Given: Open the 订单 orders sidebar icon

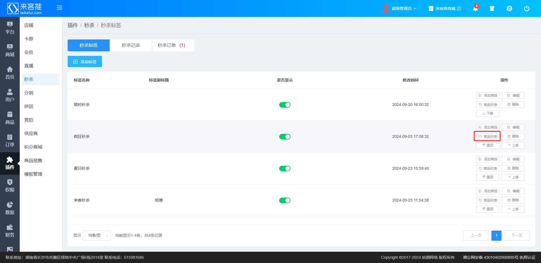Looking at the screenshot, I should point(10,140).
